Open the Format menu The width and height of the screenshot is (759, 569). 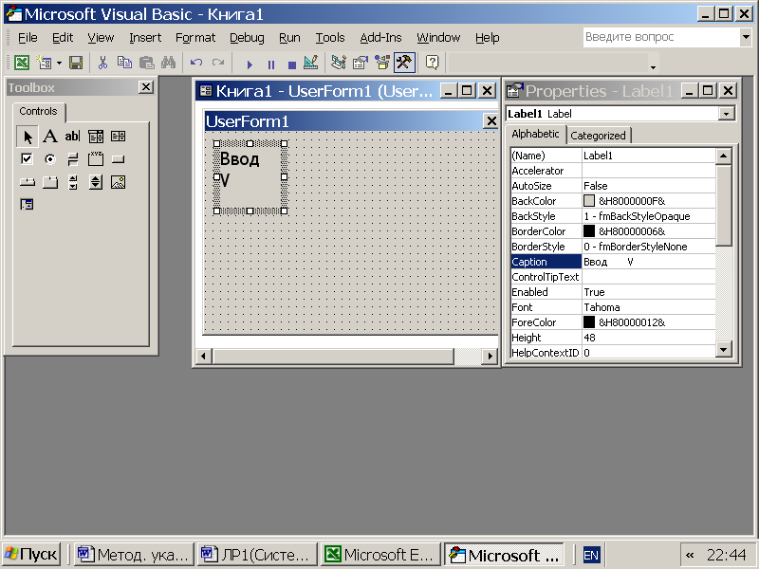195,38
